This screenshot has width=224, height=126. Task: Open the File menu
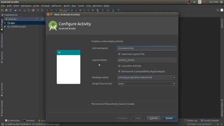pos(3,6)
